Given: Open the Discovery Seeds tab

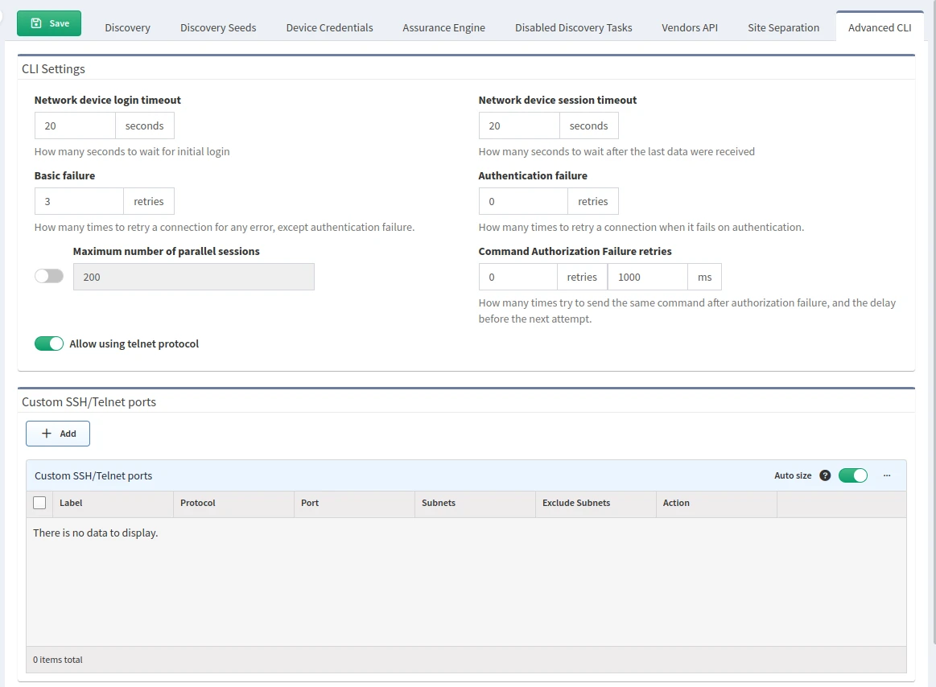Looking at the screenshot, I should pyautogui.click(x=218, y=27).
